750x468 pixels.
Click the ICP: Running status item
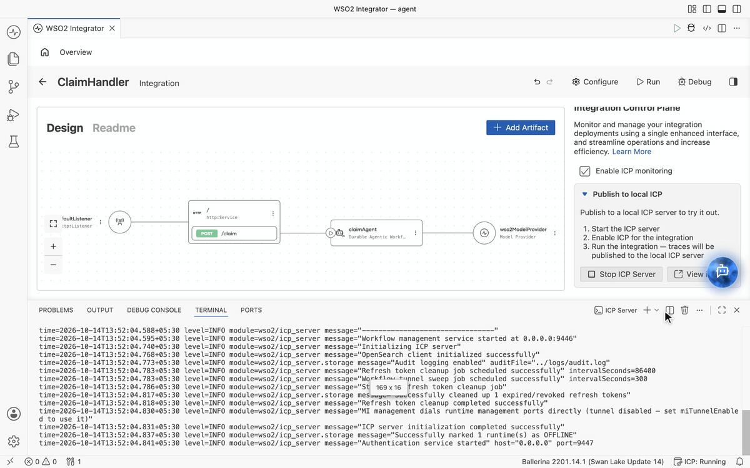click(x=700, y=462)
